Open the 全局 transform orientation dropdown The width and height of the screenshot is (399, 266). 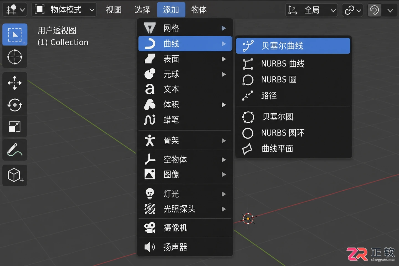pyautogui.click(x=311, y=10)
